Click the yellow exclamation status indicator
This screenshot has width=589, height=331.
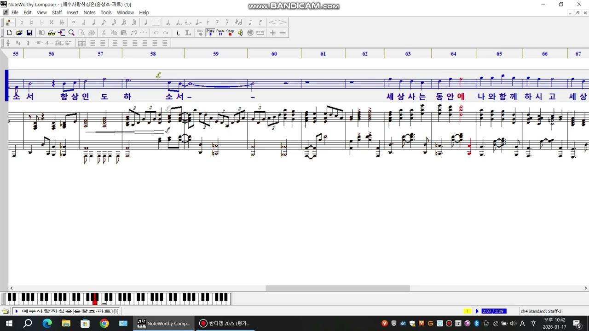pos(468,311)
